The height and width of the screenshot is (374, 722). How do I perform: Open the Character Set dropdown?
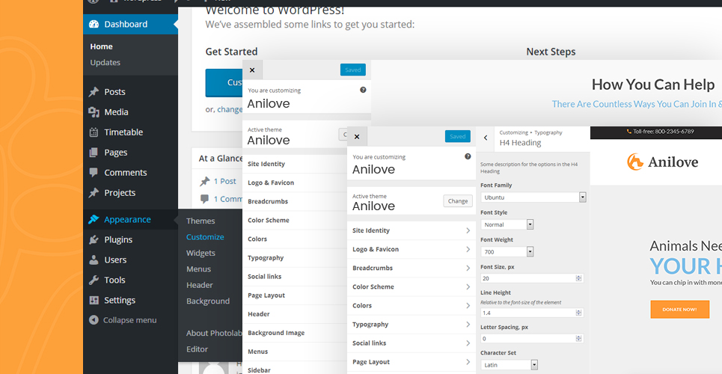click(x=510, y=365)
